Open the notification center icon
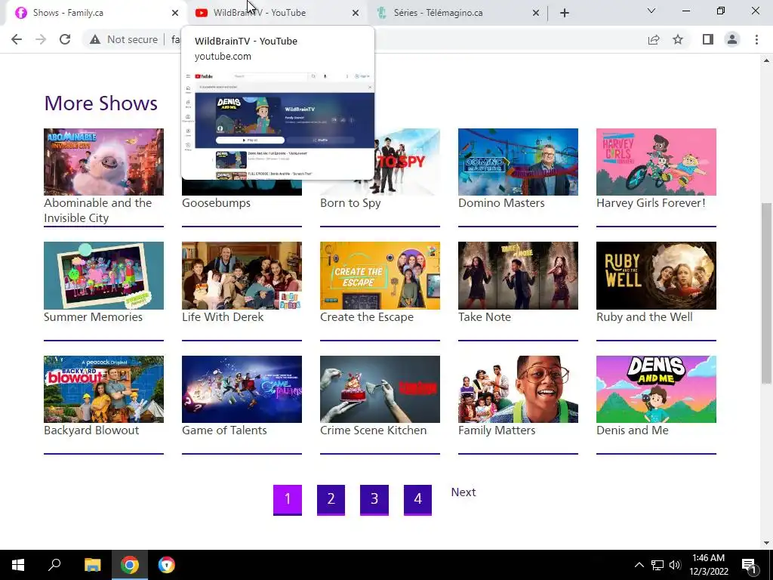This screenshot has width=773, height=580. 749,565
